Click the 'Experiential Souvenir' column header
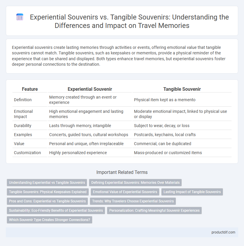The width and height of the screenshot is (244, 246). (90, 89)
